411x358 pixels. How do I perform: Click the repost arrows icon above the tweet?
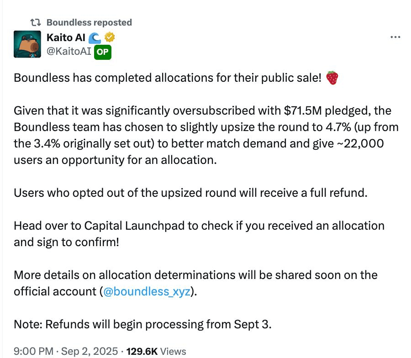[35, 22]
